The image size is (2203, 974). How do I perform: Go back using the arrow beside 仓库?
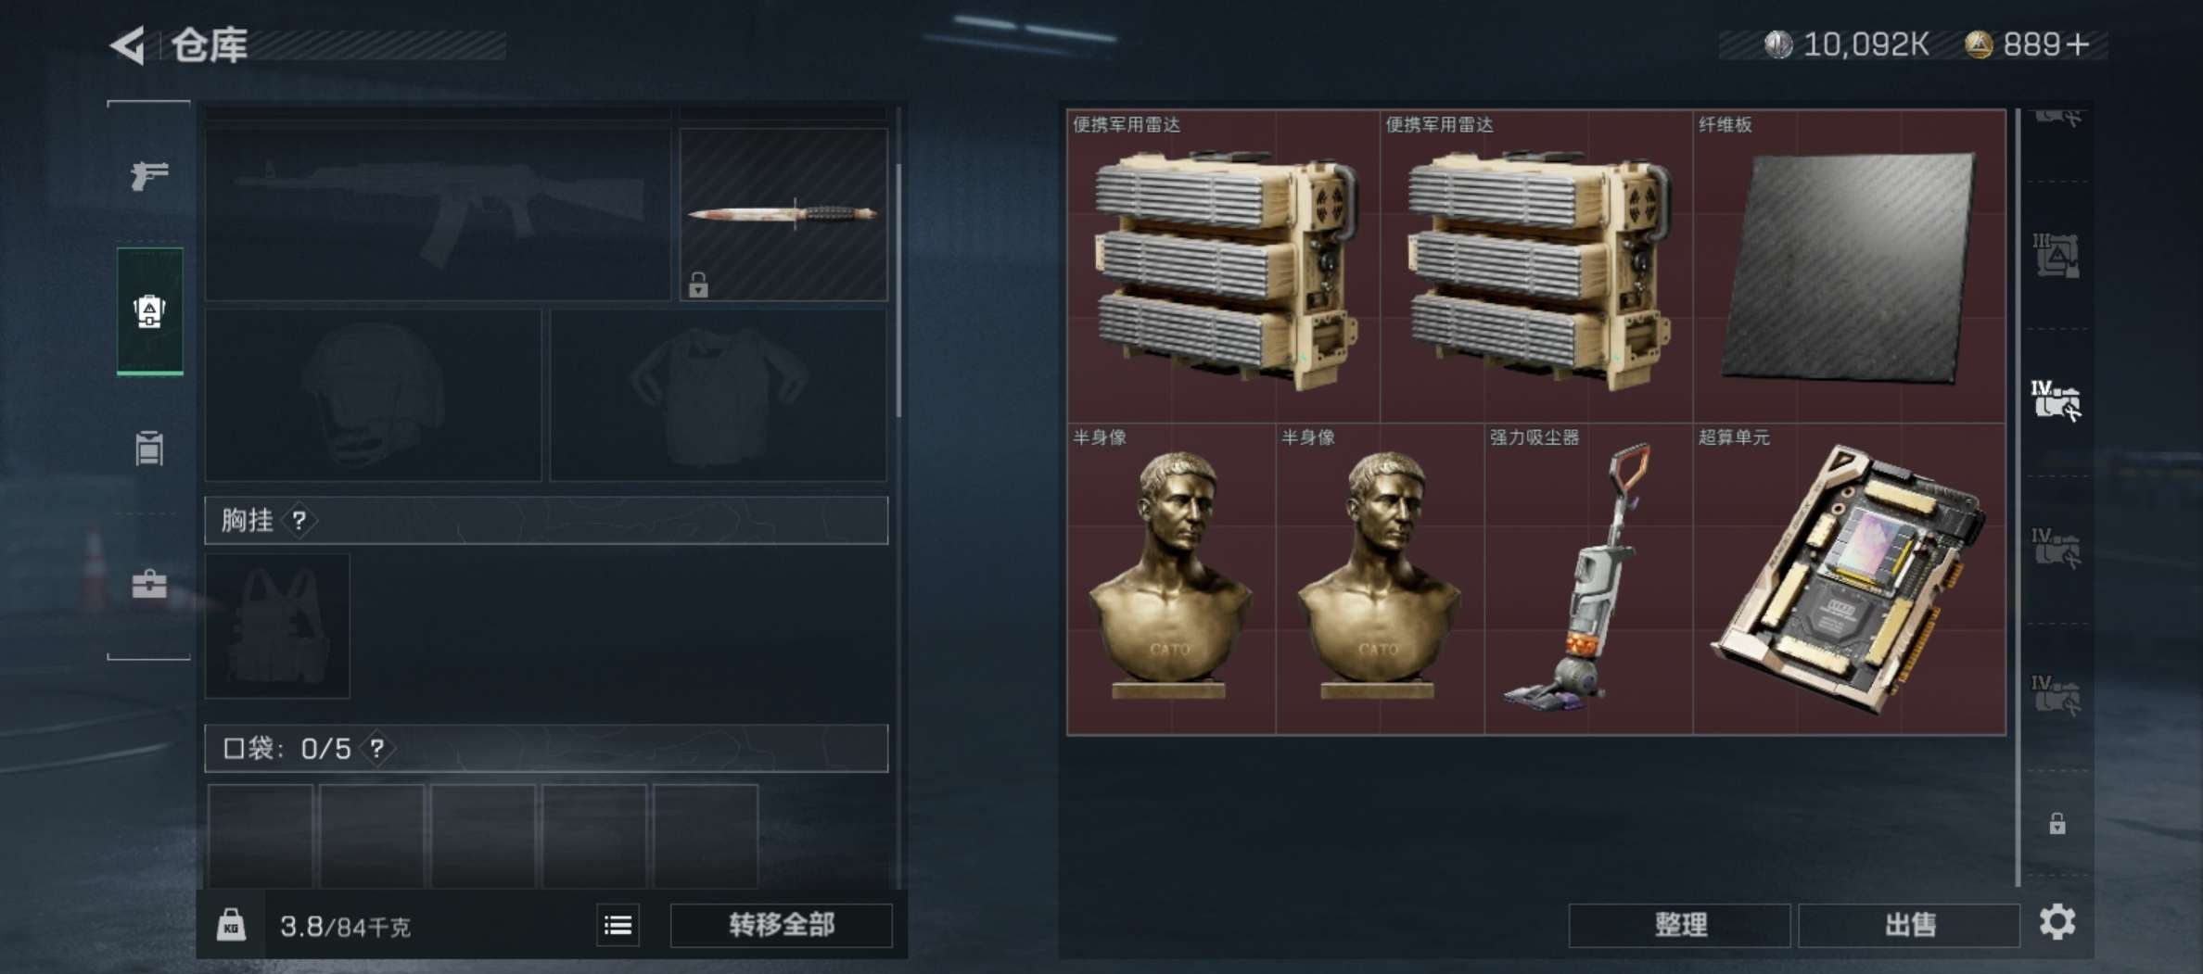tap(128, 44)
